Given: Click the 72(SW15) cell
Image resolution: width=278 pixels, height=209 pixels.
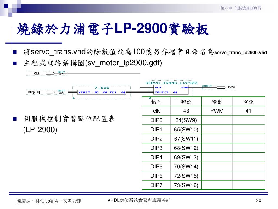Looking at the screenshot, I should click(x=186, y=176).
